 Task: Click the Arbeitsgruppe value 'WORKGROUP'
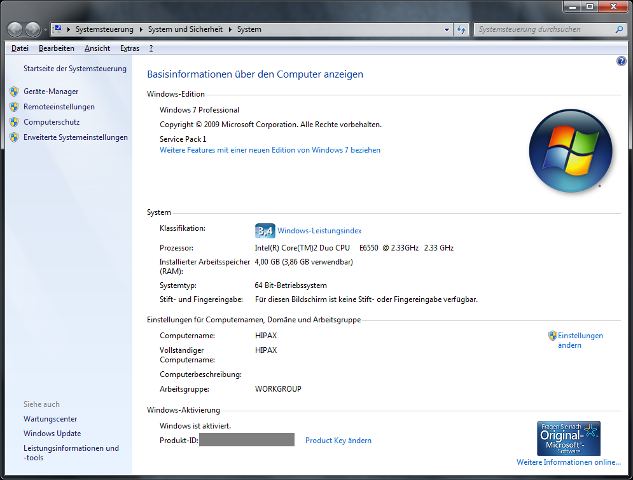click(278, 389)
